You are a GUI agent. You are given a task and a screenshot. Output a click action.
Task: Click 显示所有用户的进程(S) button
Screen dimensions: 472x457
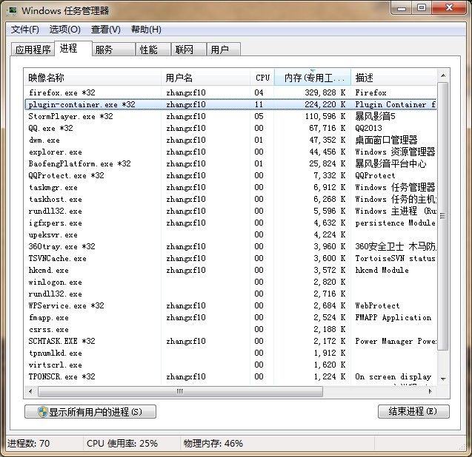click(90, 412)
